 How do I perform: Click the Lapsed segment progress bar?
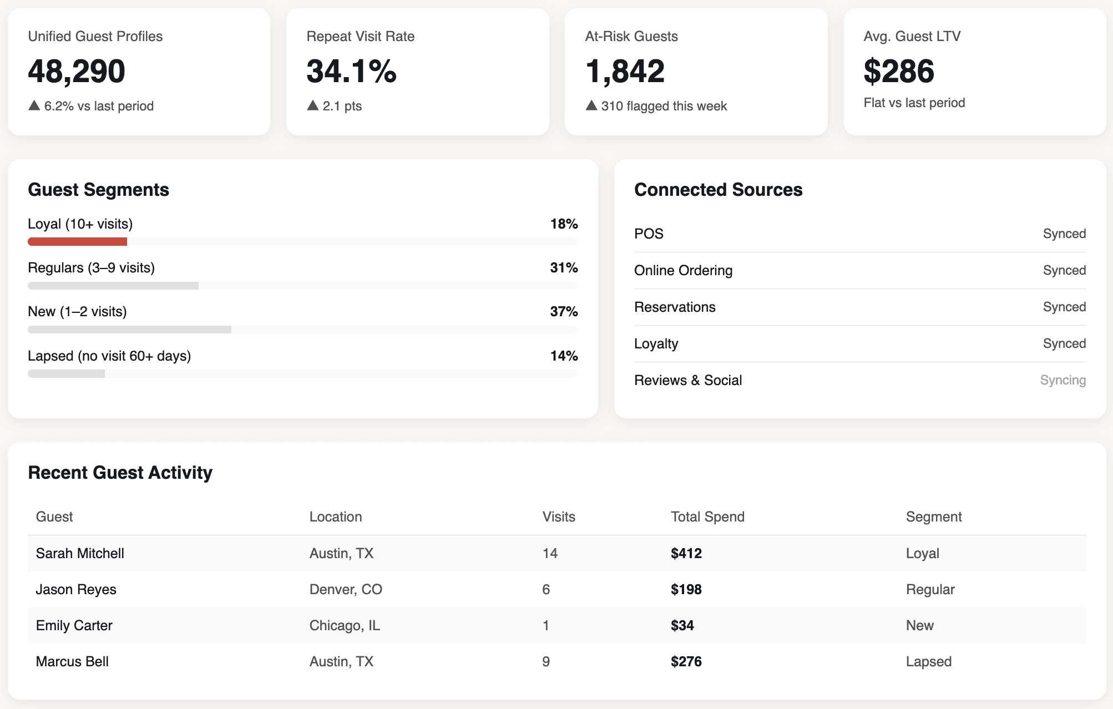303,374
